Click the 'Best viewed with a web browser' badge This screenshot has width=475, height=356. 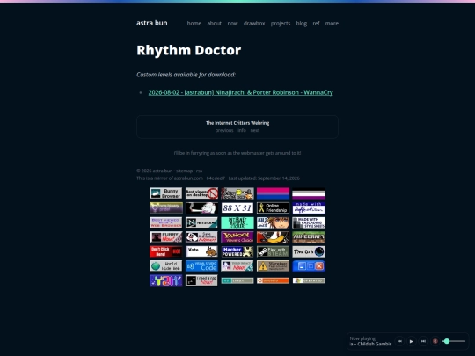click(x=166, y=222)
